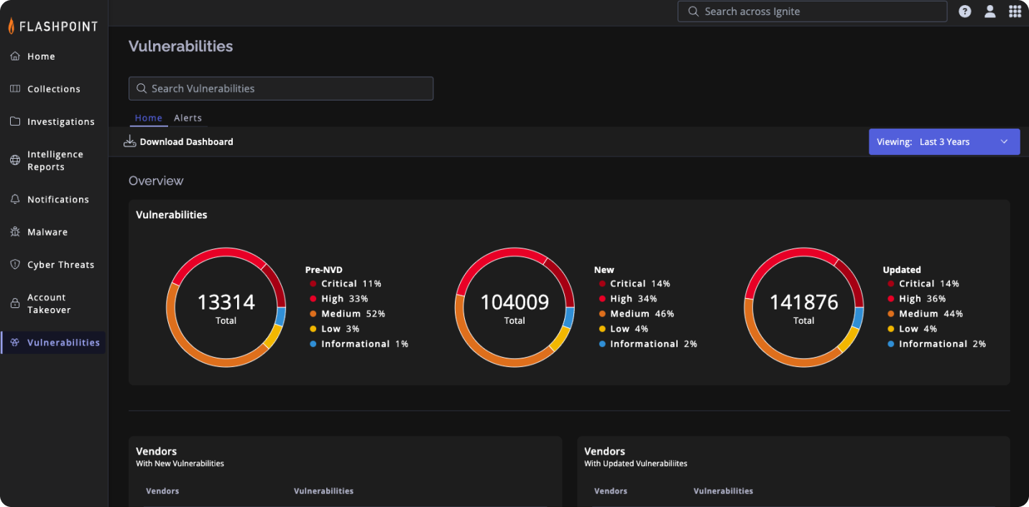The height and width of the screenshot is (507, 1029).
Task: Click the Collections icon in sidebar
Action: pyautogui.click(x=15, y=89)
